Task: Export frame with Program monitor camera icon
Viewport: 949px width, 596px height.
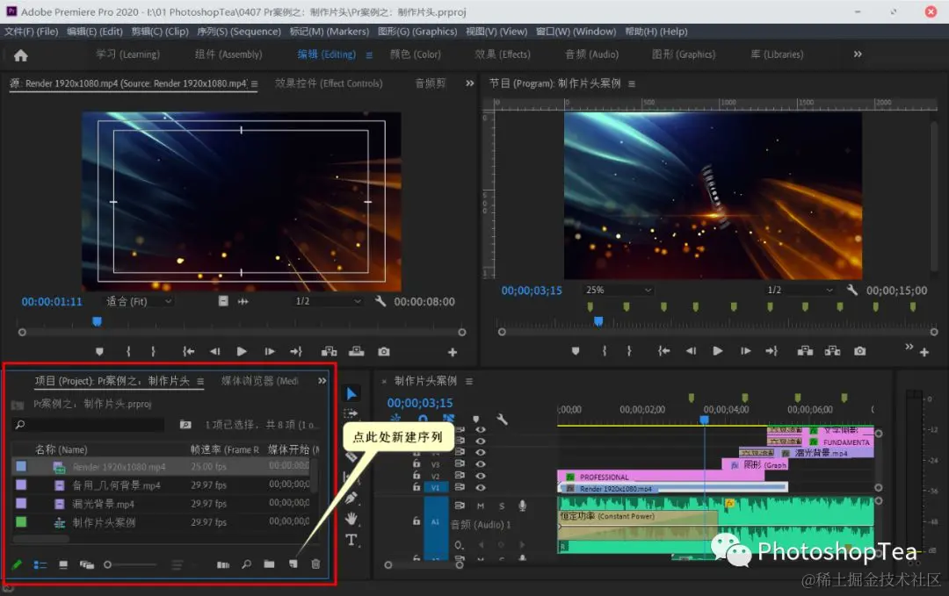Action: coord(859,351)
